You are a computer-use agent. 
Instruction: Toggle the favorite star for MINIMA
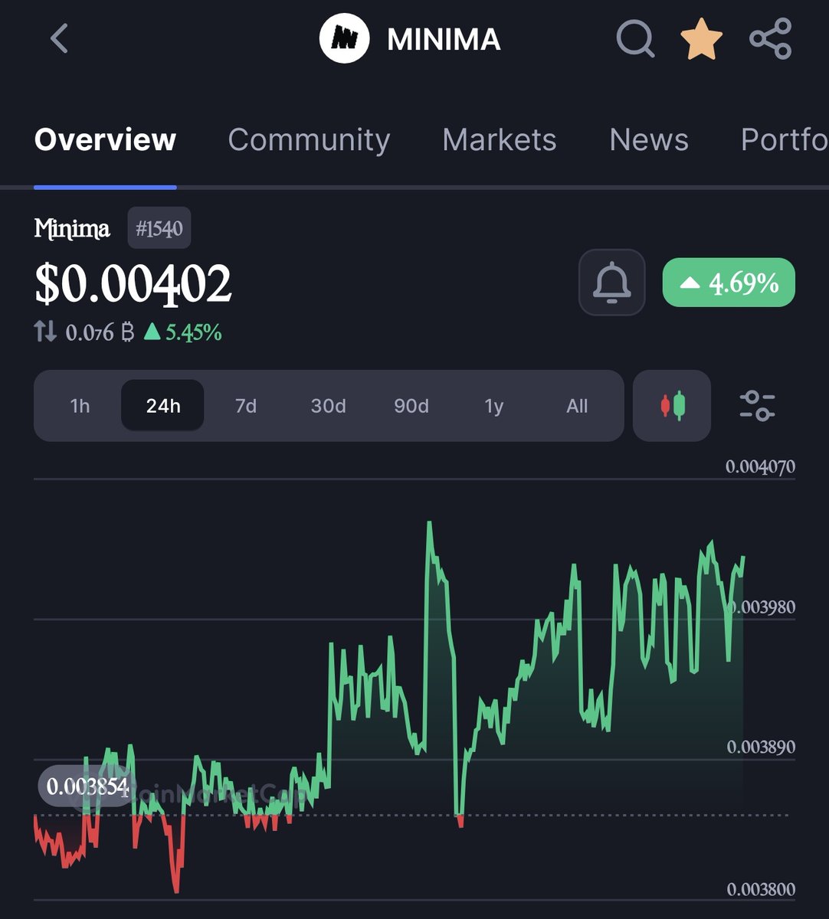(702, 39)
